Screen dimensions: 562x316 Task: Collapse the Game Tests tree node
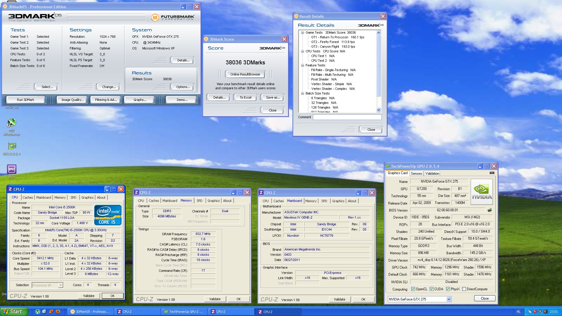(x=302, y=32)
